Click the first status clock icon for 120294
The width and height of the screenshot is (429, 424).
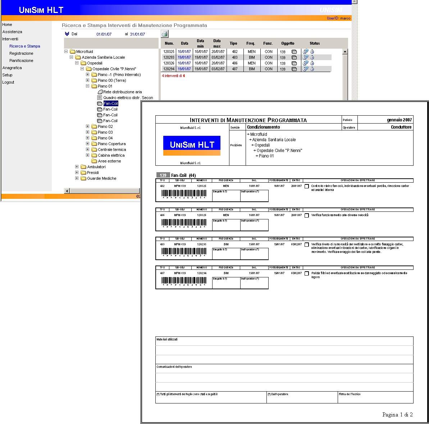click(305, 68)
